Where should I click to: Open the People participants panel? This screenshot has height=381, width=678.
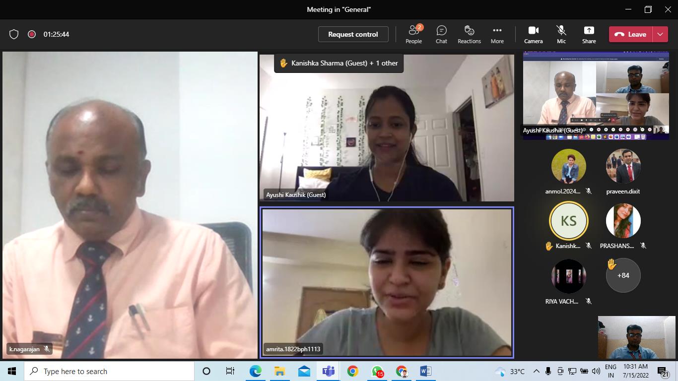click(x=413, y=34)
